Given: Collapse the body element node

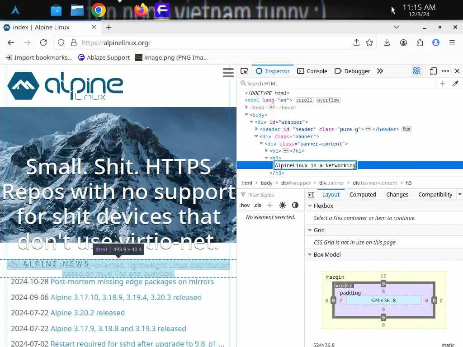Looking at the screenshot, I should (246, 114).
